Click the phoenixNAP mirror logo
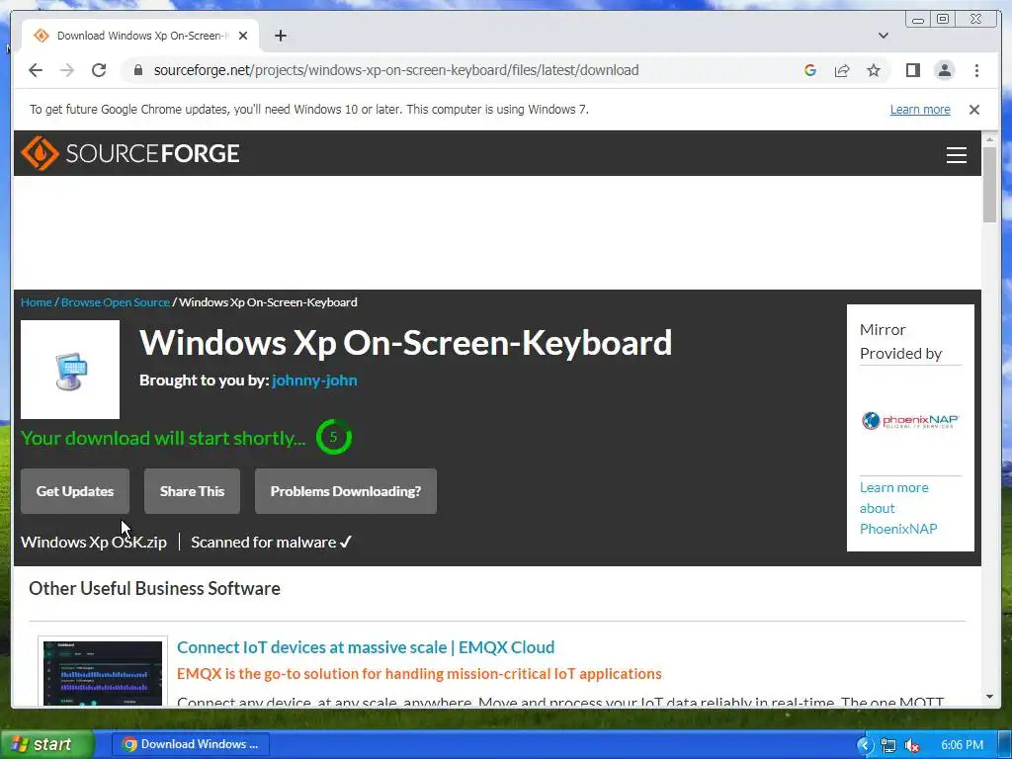 [x=910, y=421]
